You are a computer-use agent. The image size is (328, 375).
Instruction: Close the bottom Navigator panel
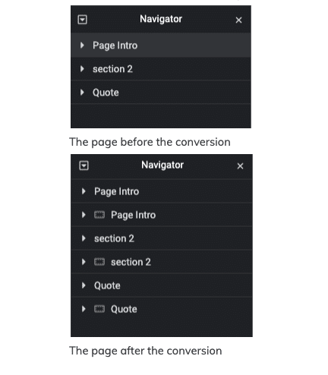(x=240, y=166)
